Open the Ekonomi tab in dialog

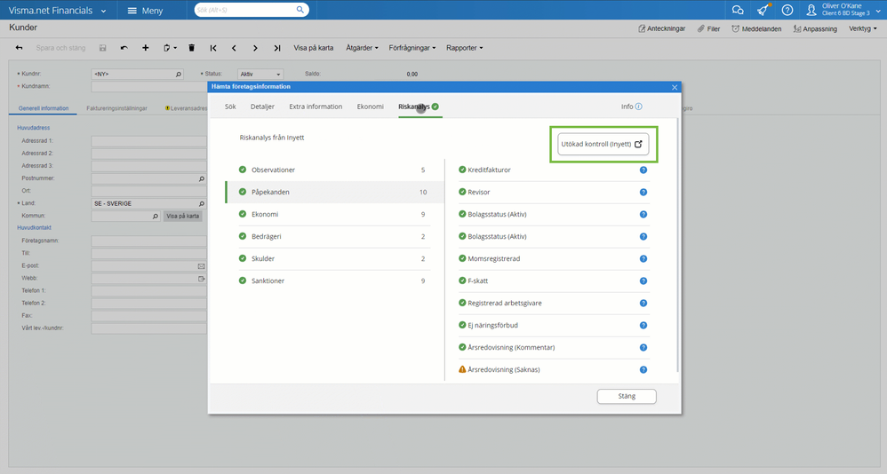coord(370,107)
